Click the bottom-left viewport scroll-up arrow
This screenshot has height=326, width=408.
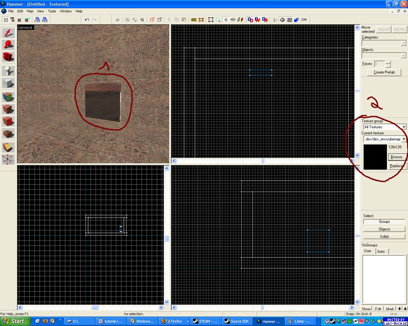point(167,169)
